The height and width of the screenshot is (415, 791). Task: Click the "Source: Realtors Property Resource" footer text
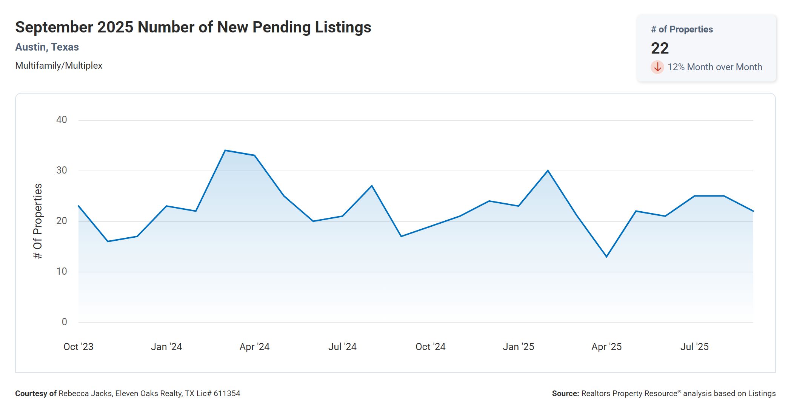(663, 393)
